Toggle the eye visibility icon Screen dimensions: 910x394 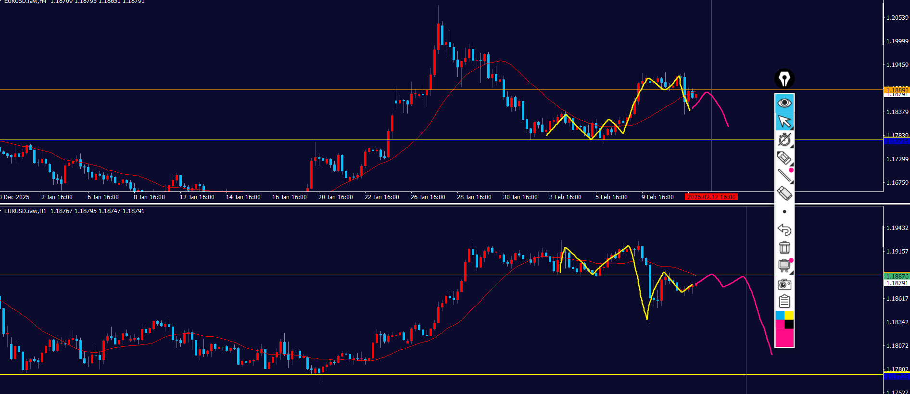coord(784,103)
